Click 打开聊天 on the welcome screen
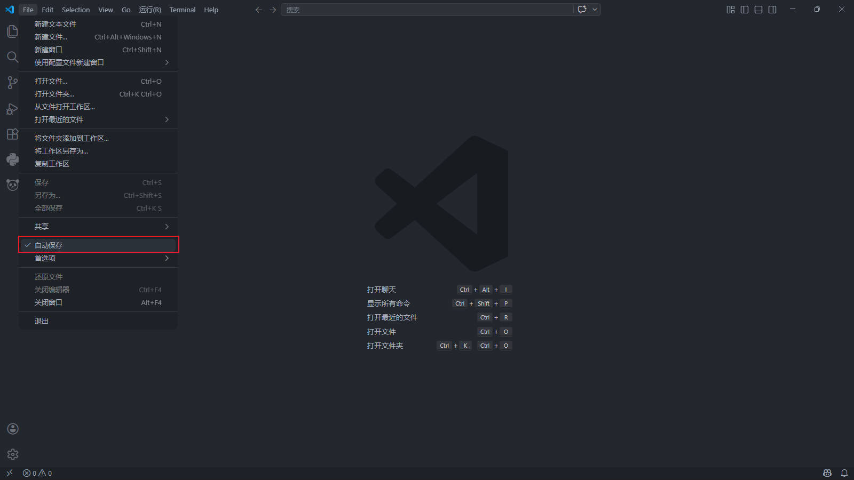This screenshot has width=854, height=480. click(x=382, y=290)
